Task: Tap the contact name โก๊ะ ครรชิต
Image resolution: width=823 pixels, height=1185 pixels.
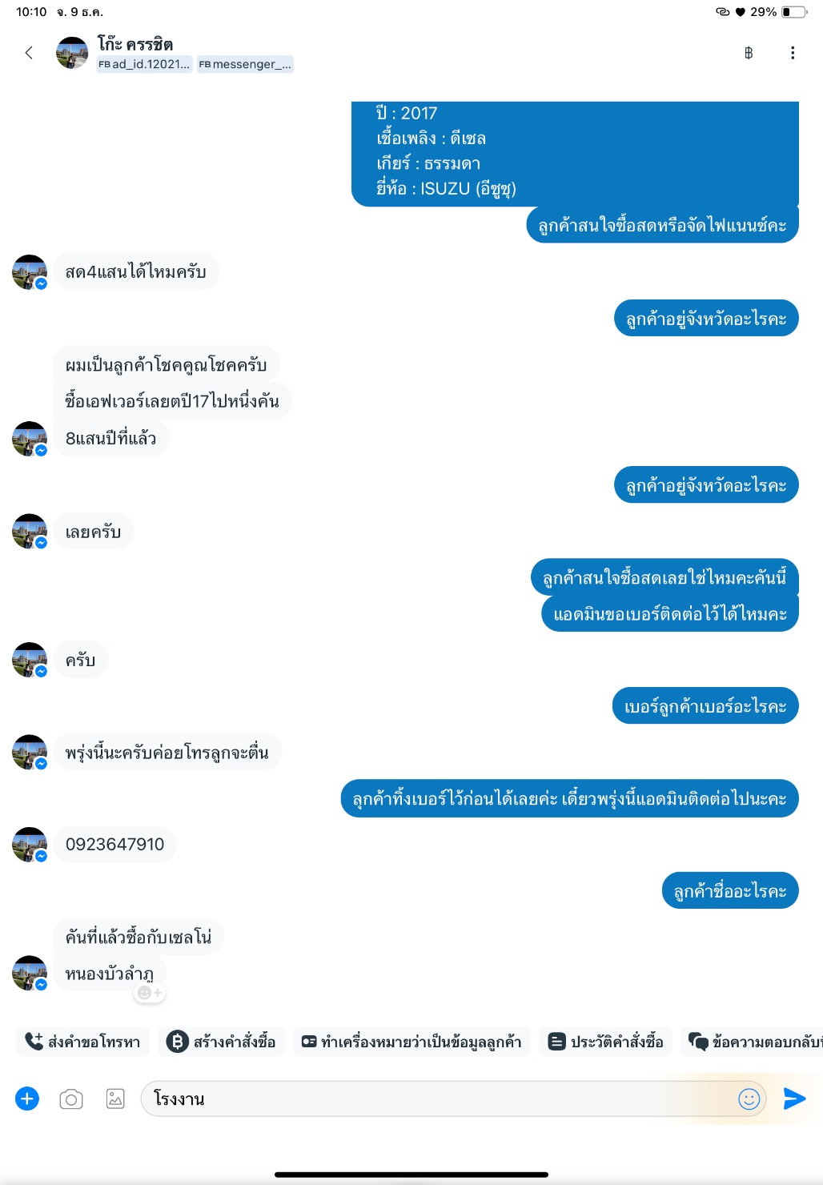Action: 135,44
